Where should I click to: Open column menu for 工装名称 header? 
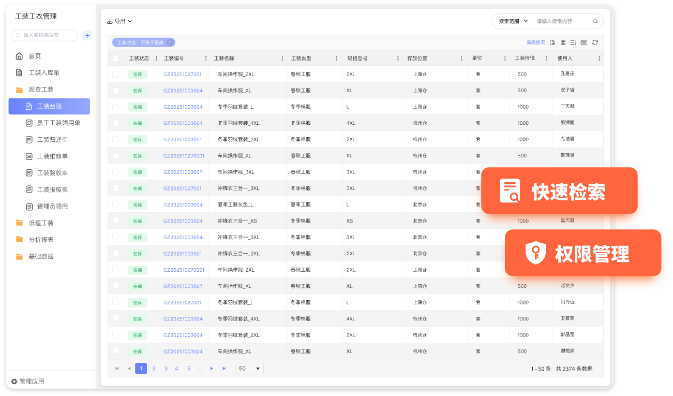click(x=282, y=58)
